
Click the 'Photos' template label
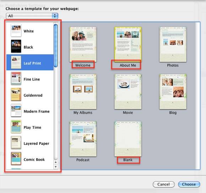[173, 65]
